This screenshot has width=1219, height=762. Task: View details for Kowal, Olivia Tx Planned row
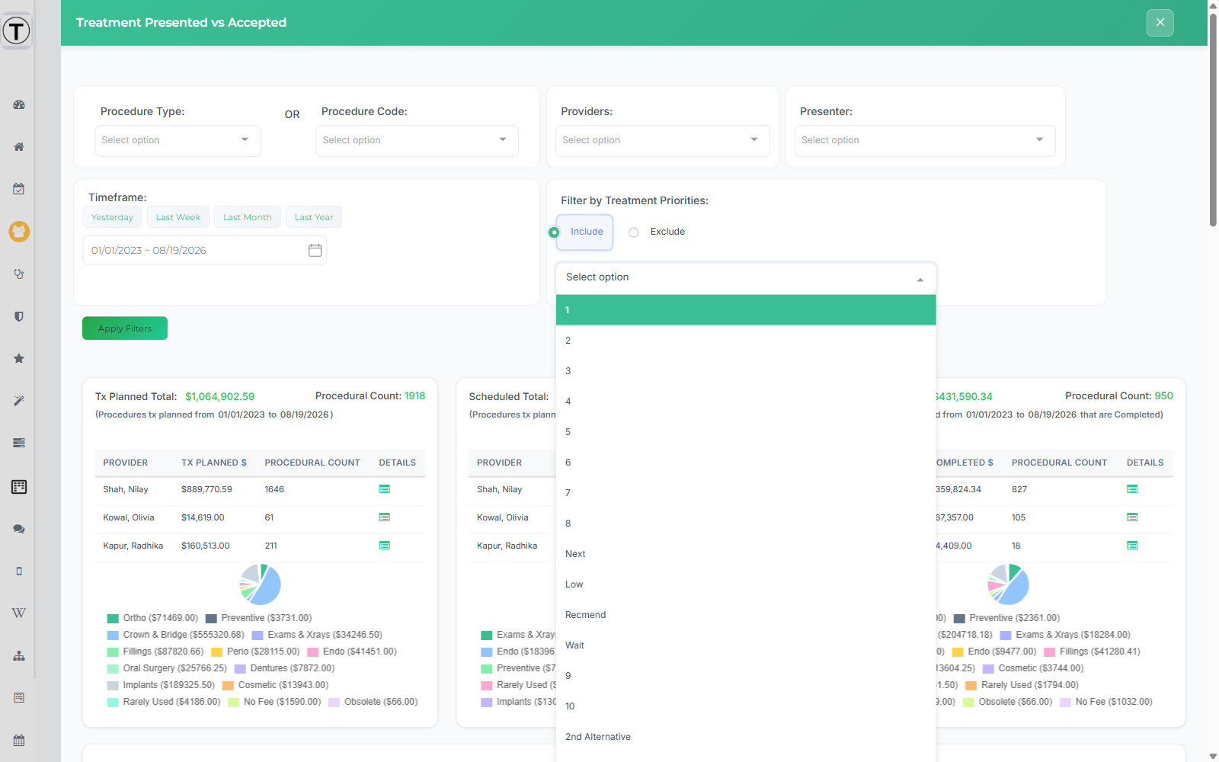click(385, 517)
